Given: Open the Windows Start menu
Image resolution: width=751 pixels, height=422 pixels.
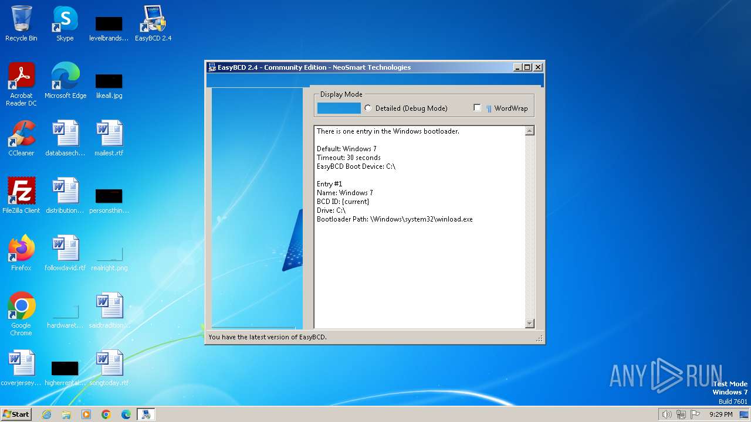Looking at the screenshot, I should [16, 414].
